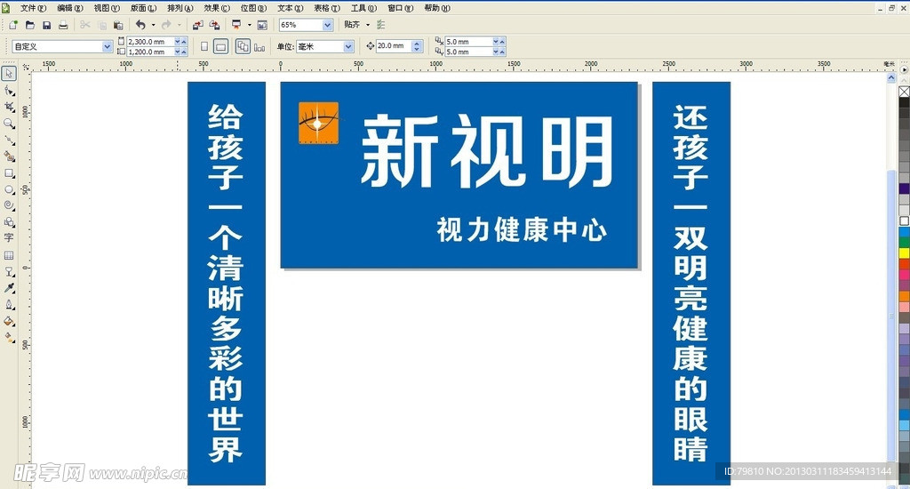Screen dimensions: 910x489
Task: Open the 表格(T) menu
Action: coord(327,8)
